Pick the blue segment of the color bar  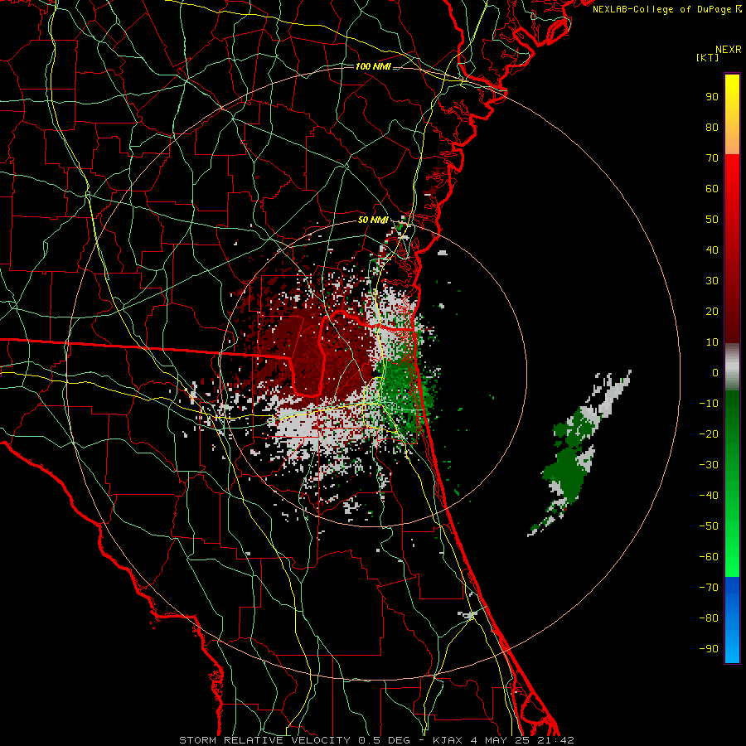732,620
